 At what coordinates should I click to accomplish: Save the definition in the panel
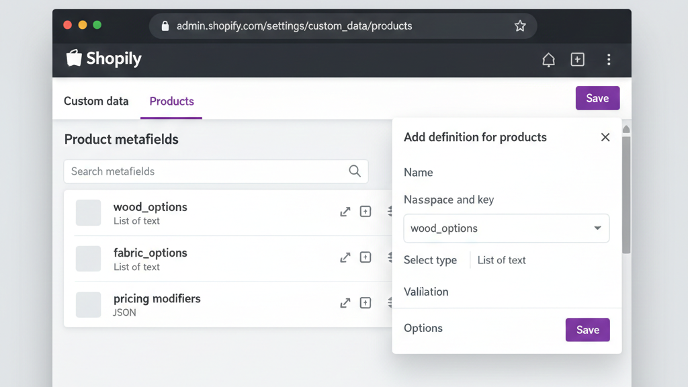[587, 329]
